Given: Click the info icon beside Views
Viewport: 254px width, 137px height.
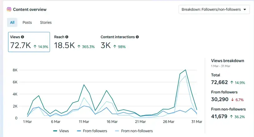Looking at the screenshot, I should pos(22,37).
